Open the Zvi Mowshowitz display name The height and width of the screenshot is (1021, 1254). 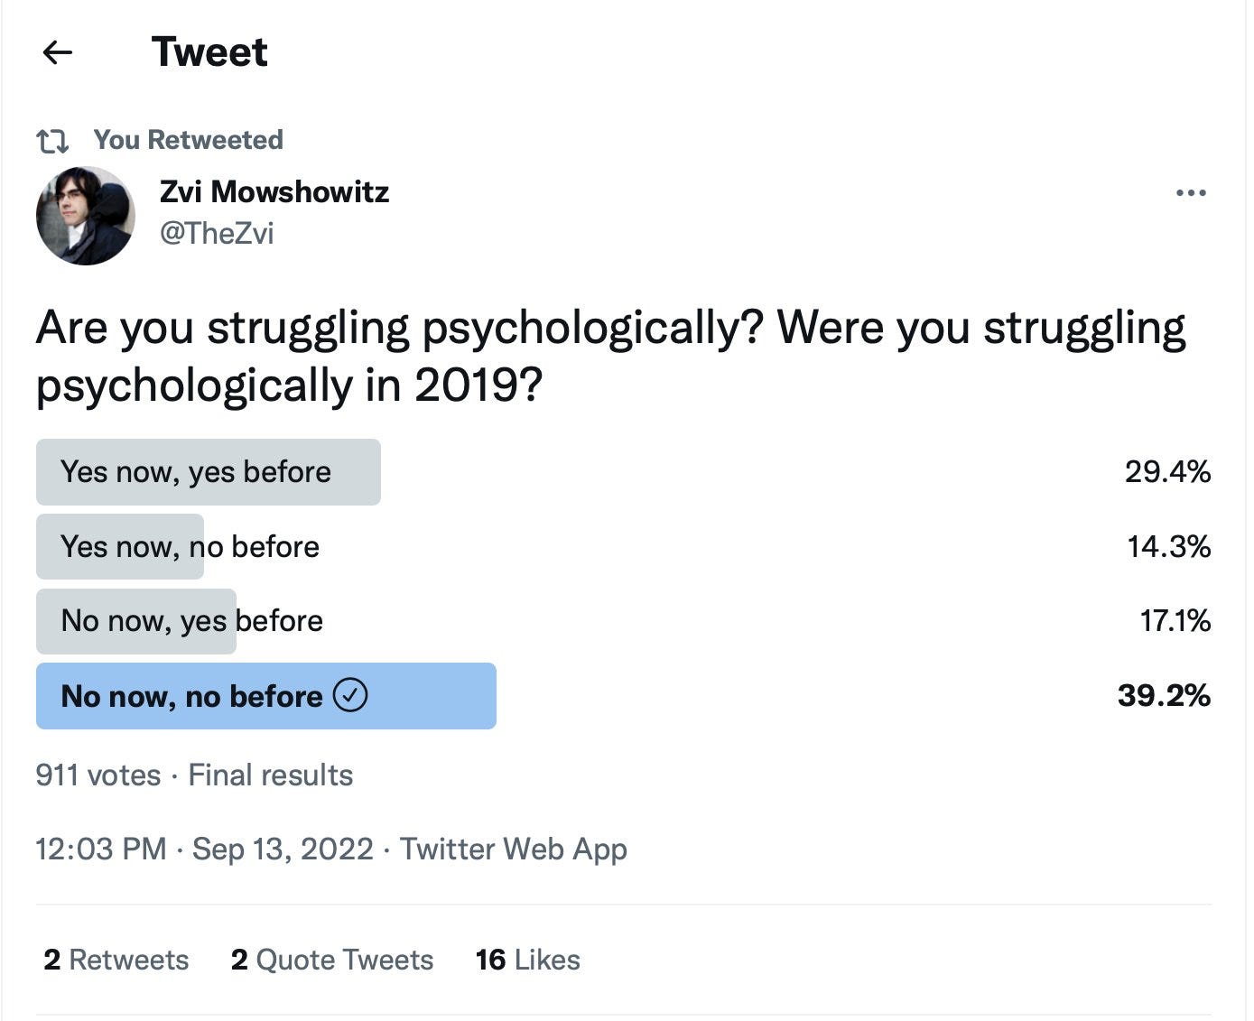click(x=274, y=191)
